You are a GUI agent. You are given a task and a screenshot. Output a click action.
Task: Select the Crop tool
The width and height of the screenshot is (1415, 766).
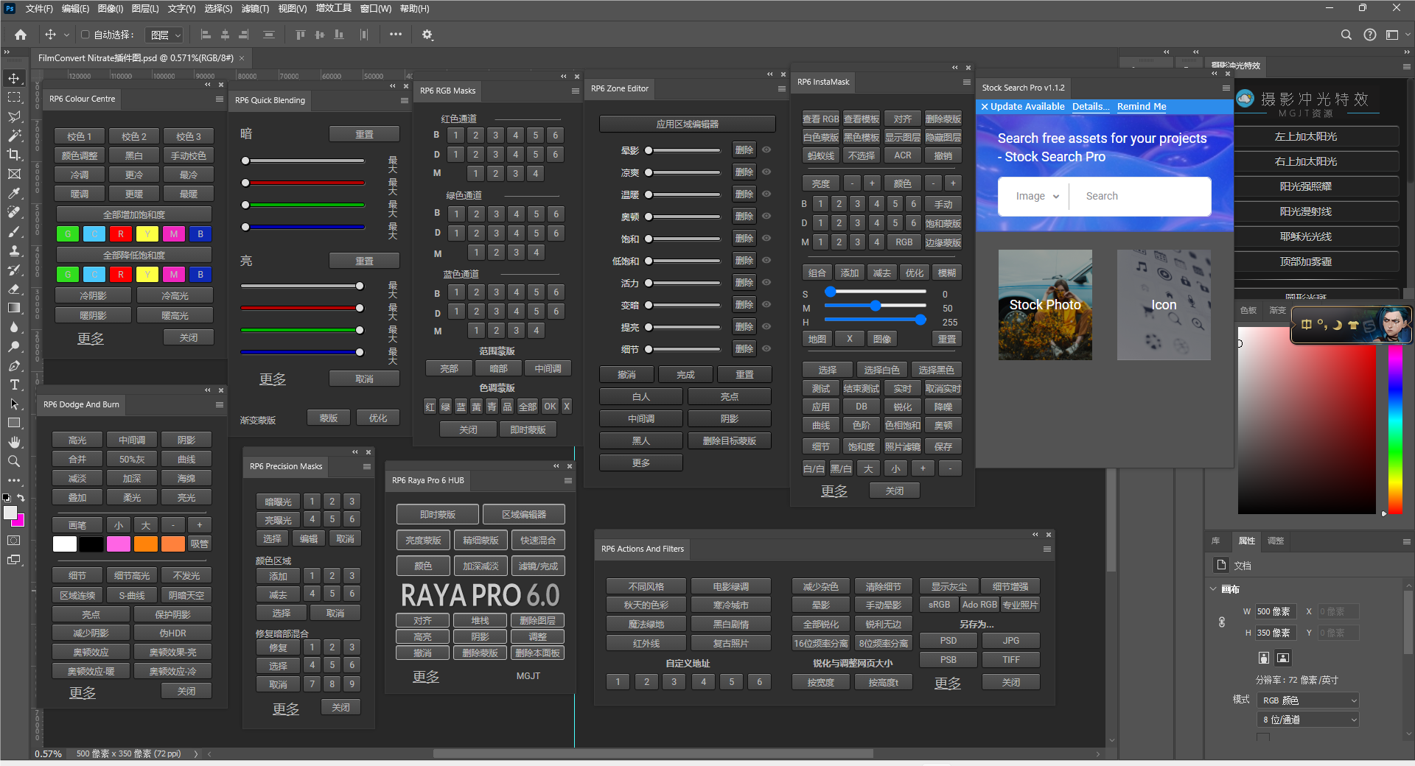pyautogui.click(x=14, y=155)
